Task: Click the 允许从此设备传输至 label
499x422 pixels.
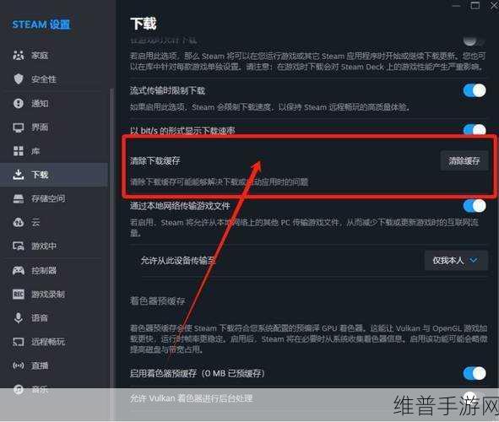Action: [x=178, y=261]
